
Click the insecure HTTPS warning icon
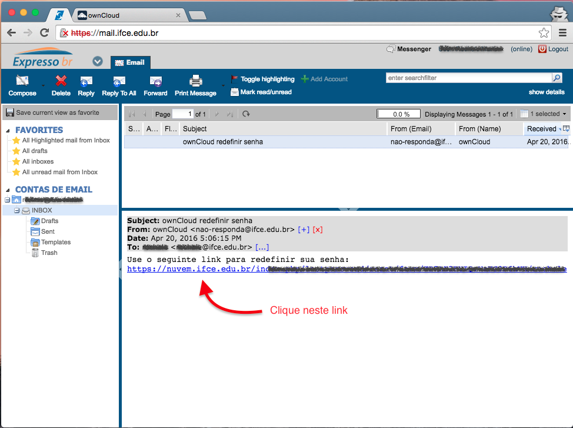coord(64,33)
